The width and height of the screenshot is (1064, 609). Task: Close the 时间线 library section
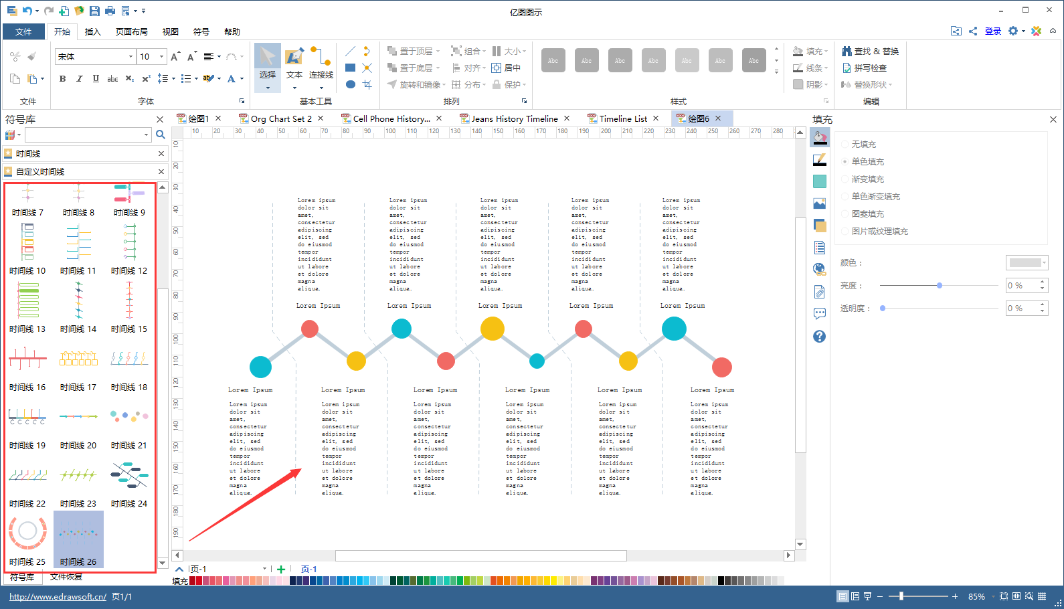161,153
